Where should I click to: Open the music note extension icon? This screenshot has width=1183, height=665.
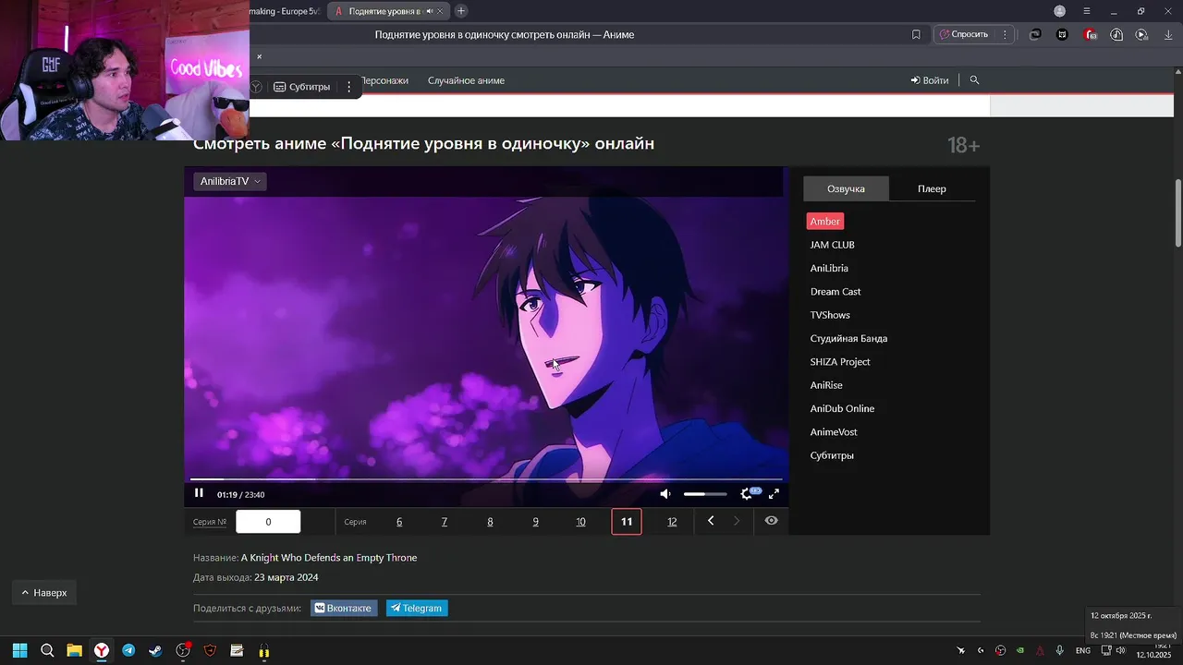point(1116,34)
